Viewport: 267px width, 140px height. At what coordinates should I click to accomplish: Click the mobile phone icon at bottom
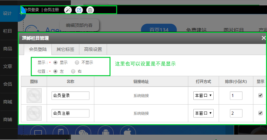click(61, 132)
